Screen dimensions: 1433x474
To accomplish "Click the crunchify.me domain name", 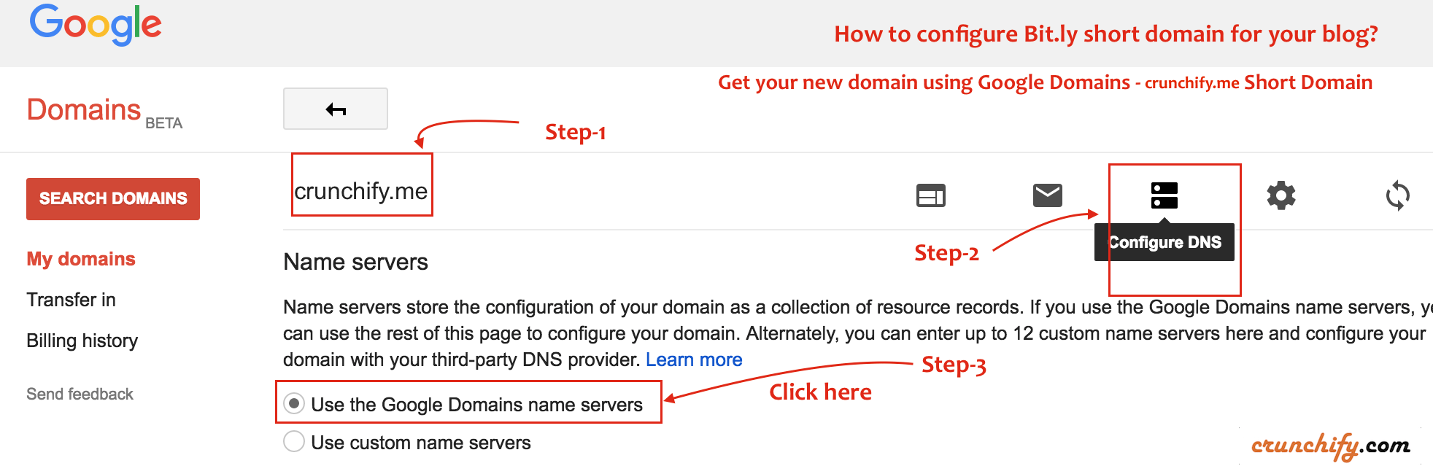I will pyautogui.click(x=361, y=191).
